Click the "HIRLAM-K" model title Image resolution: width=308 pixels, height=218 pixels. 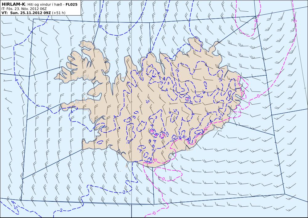pyautogui.click(x=13, y=4)
